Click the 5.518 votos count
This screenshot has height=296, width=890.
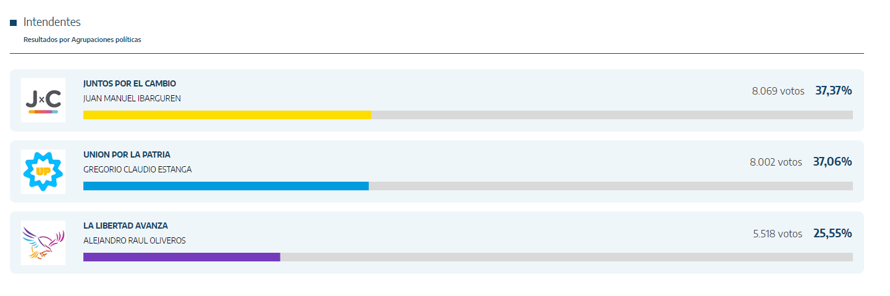[x=778, y=234]
